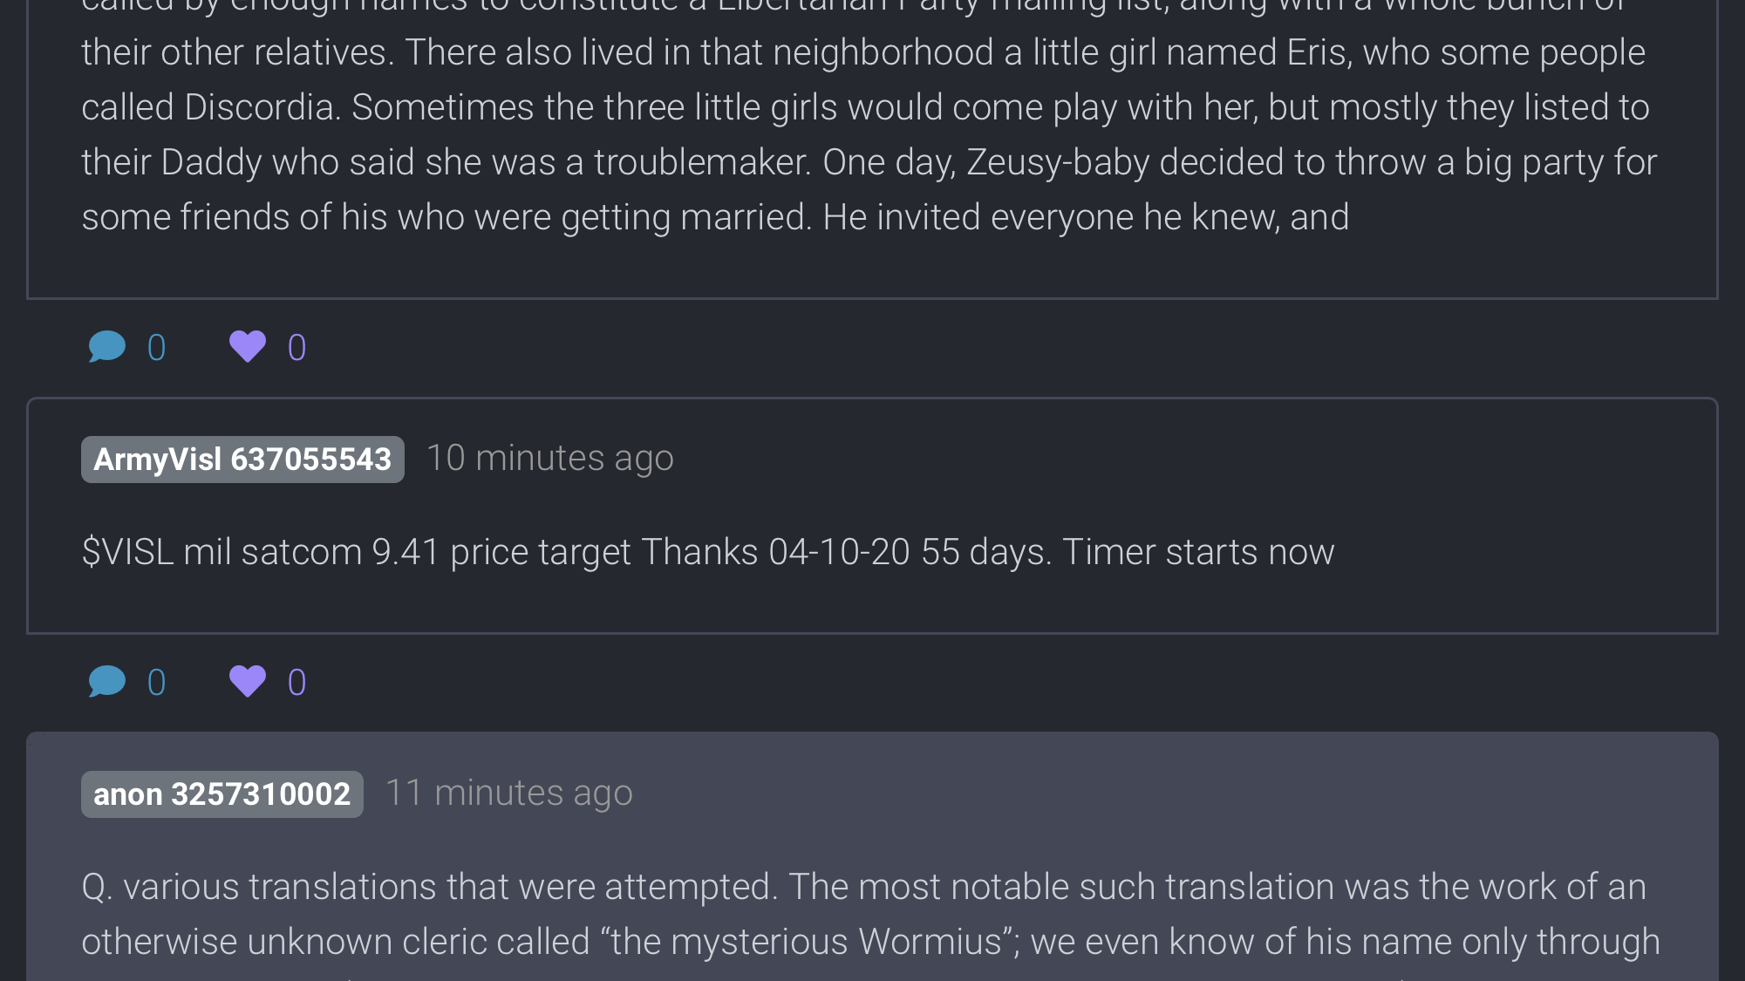Heart the ArmyVisl $VISL satcom post
Image resolution: width=1745 pixels, height=981 pixels.
point(247,682)
